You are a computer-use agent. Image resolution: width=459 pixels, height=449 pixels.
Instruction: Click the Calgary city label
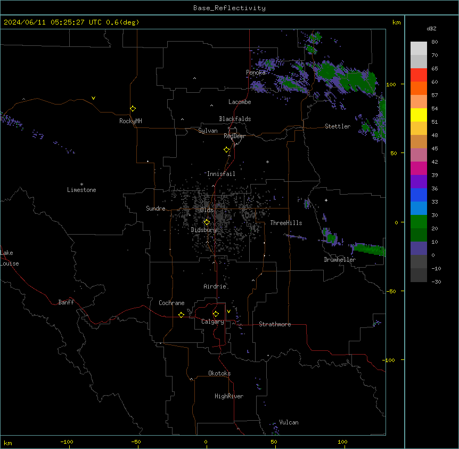(212, 322)
